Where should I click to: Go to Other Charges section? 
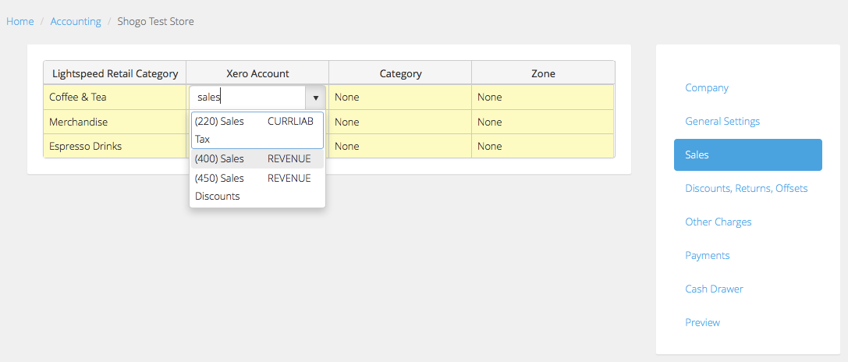coord(748,222)
